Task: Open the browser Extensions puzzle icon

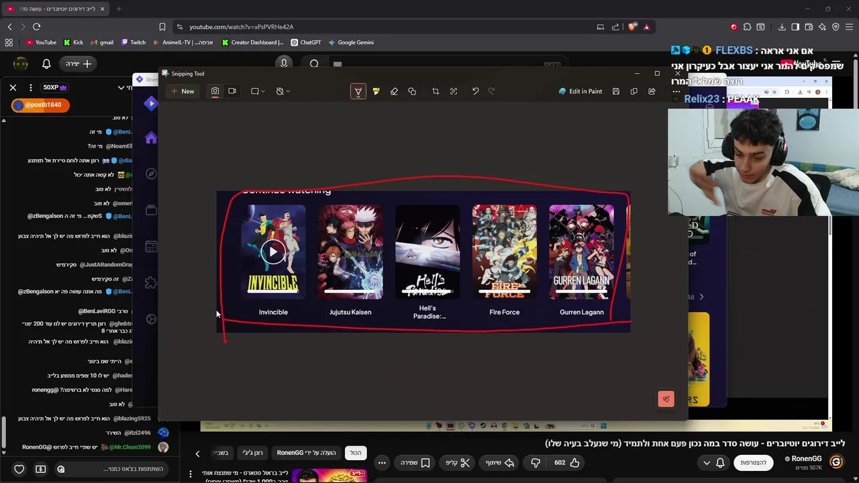Action: (x=747, y=27)
